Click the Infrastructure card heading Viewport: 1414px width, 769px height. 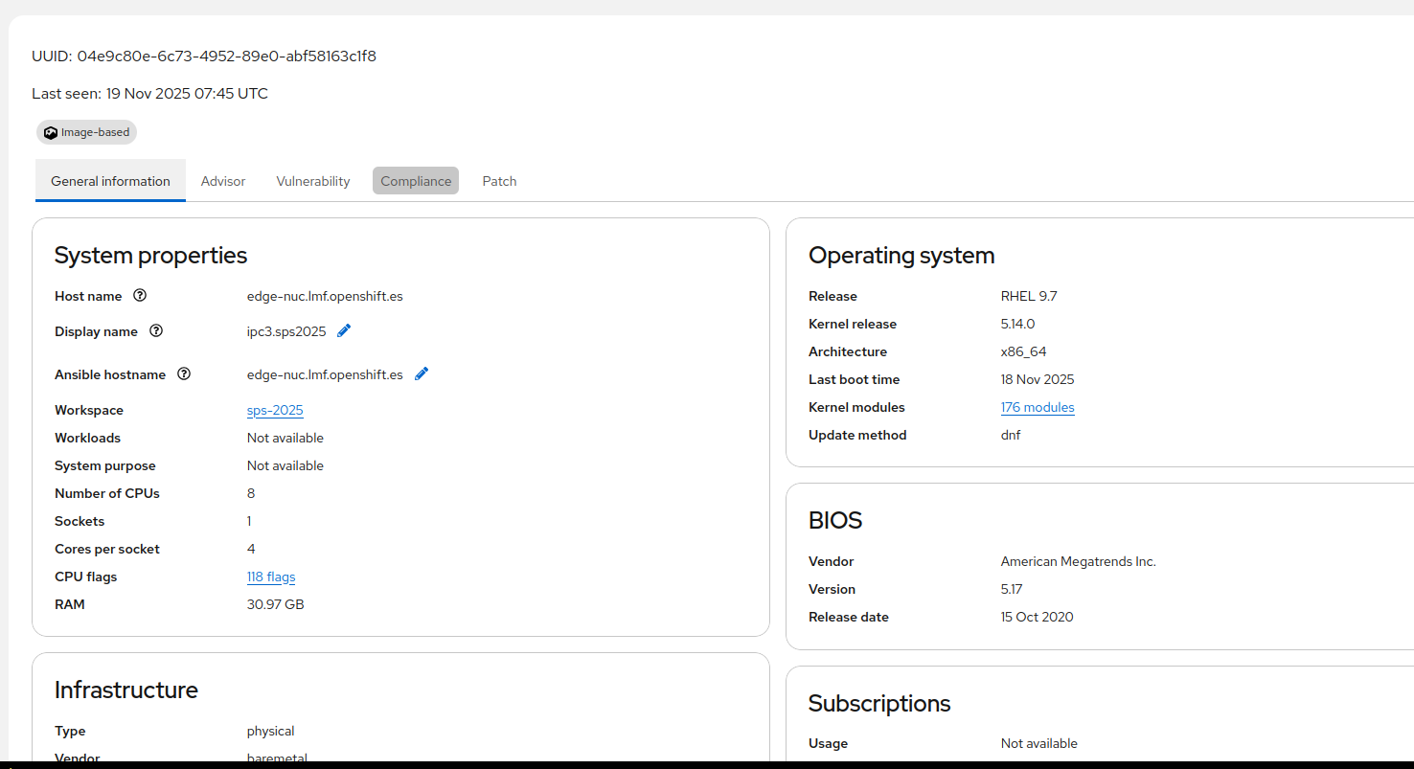pos(126,690)
